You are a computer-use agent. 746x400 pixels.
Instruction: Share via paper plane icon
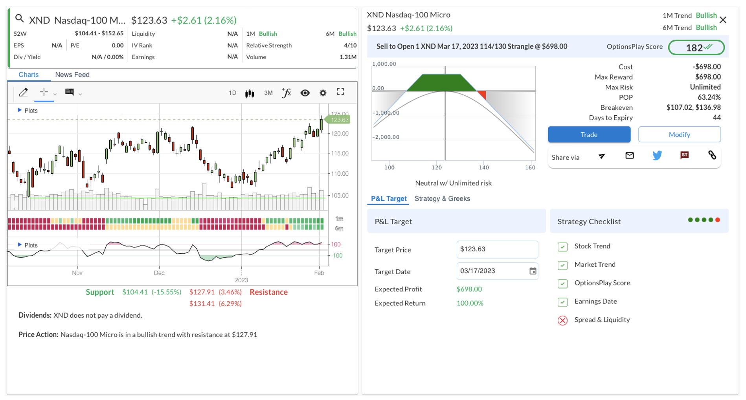pyautogui.click(x=602, y=156)
